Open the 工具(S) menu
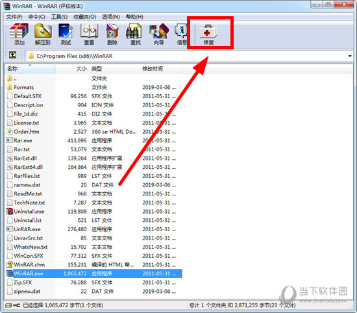 tap(59, 17)
